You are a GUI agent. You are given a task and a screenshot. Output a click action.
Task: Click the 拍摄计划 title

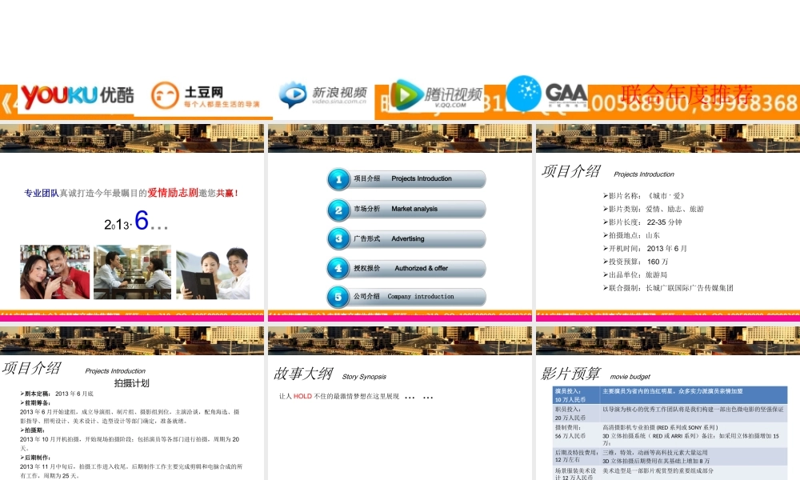pyautogui.click(x=132, y=383)
